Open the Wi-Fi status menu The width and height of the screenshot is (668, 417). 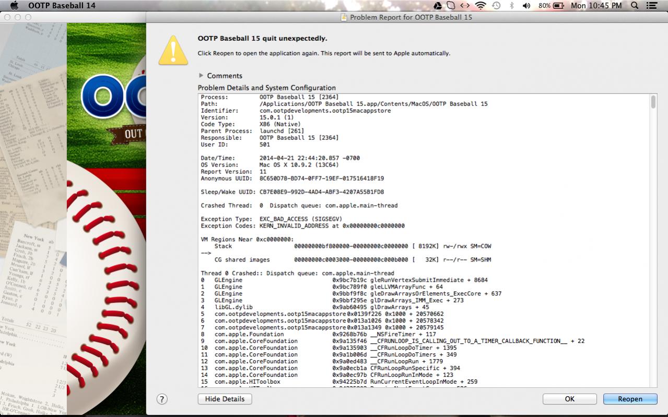click(x=480, y=6)
